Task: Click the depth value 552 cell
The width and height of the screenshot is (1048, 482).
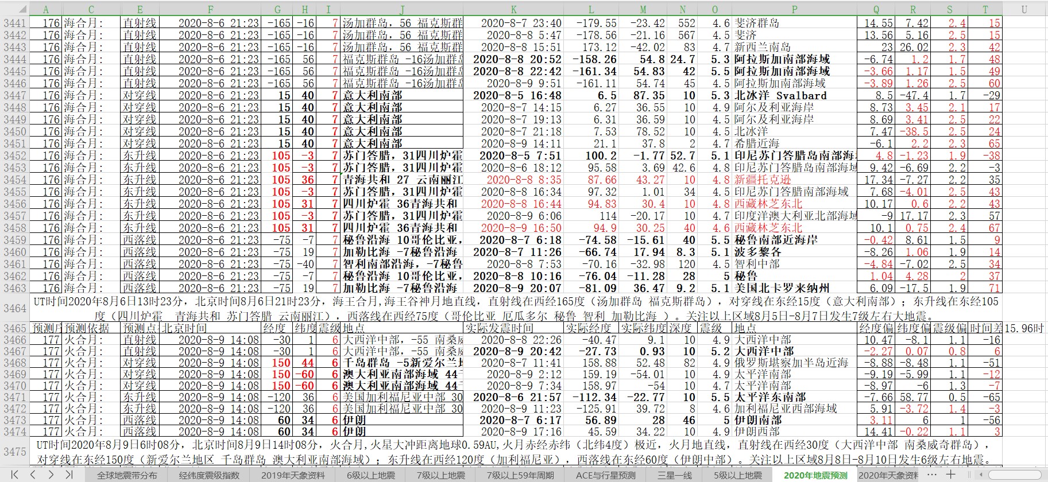Action: pyautogui.click(x=682, y=23)
